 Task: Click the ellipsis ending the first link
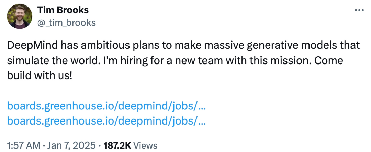(201, 106)
